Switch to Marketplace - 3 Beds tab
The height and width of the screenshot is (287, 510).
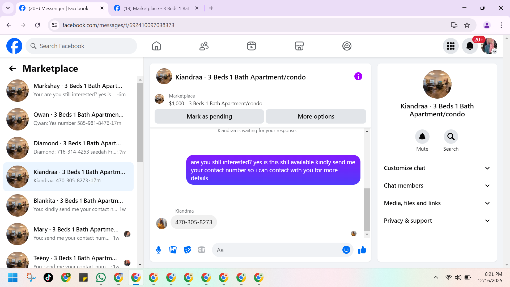coord(157,9)
